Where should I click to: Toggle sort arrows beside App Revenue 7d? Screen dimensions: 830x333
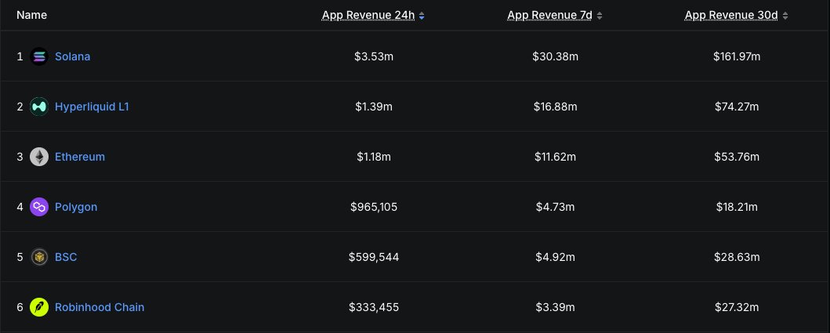[600, 16]
